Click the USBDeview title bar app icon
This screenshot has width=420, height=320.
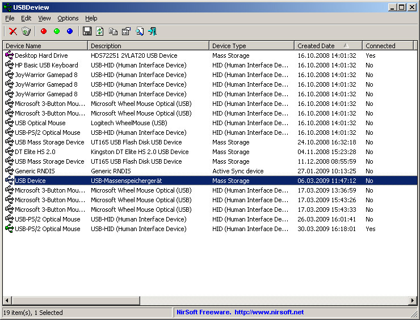pyautogui.click(x=7, y=7)
